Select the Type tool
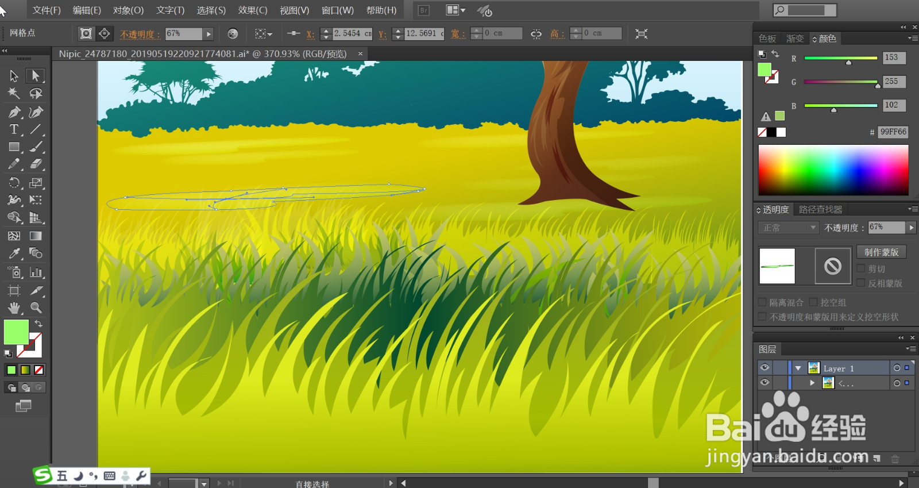919x488 pixels. pyautogui.click(x=14, y=129)
